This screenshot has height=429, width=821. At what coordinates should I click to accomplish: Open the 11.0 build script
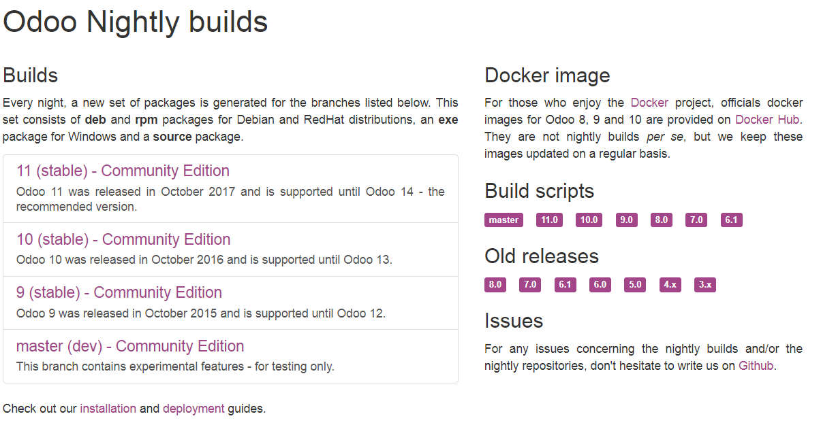point(548,220)
